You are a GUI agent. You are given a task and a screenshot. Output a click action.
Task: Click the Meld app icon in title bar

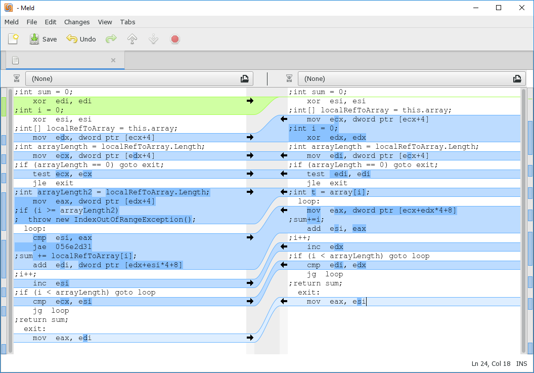9,8
